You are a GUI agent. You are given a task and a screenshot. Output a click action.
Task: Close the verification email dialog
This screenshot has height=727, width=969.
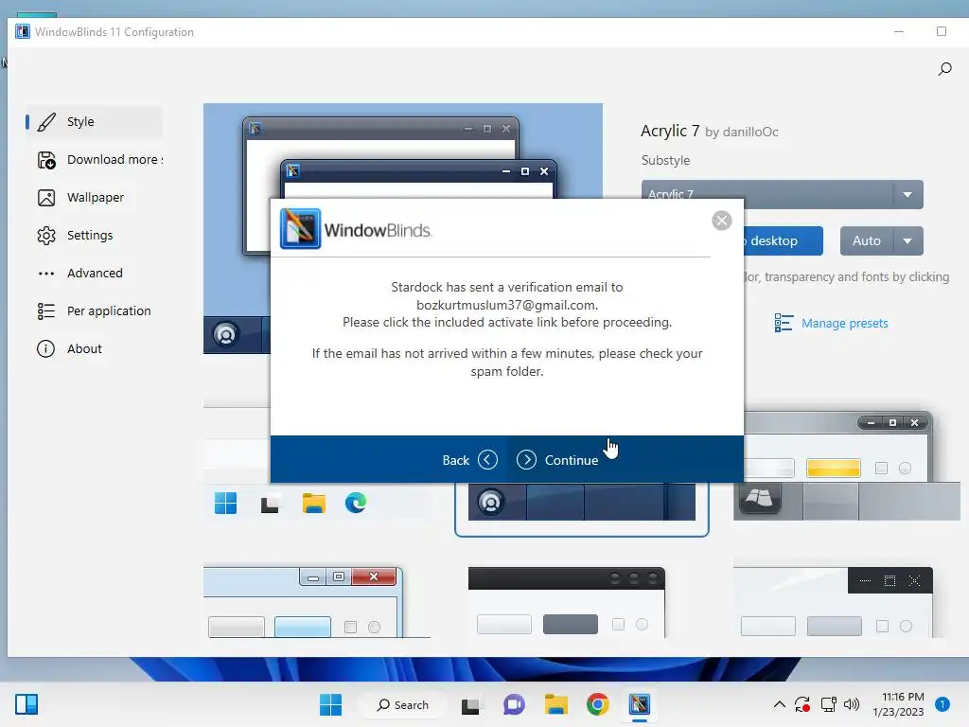pyautogui.click(x=721, y=221)
